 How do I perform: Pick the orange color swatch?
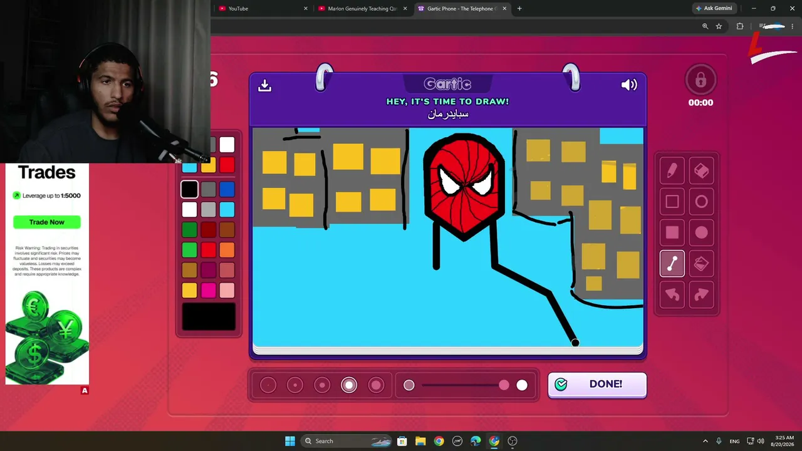click(x=227, y=250)
